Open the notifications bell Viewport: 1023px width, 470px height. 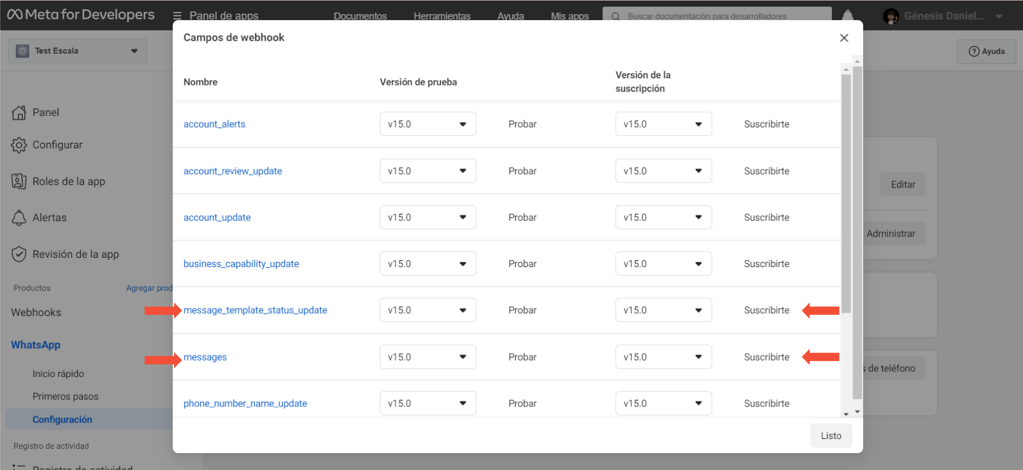point(848,16)
